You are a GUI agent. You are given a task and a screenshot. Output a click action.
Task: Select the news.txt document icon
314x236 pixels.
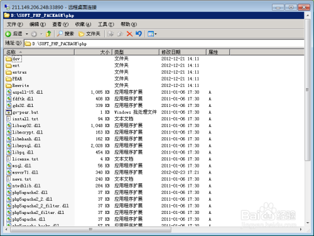[9, 179]
